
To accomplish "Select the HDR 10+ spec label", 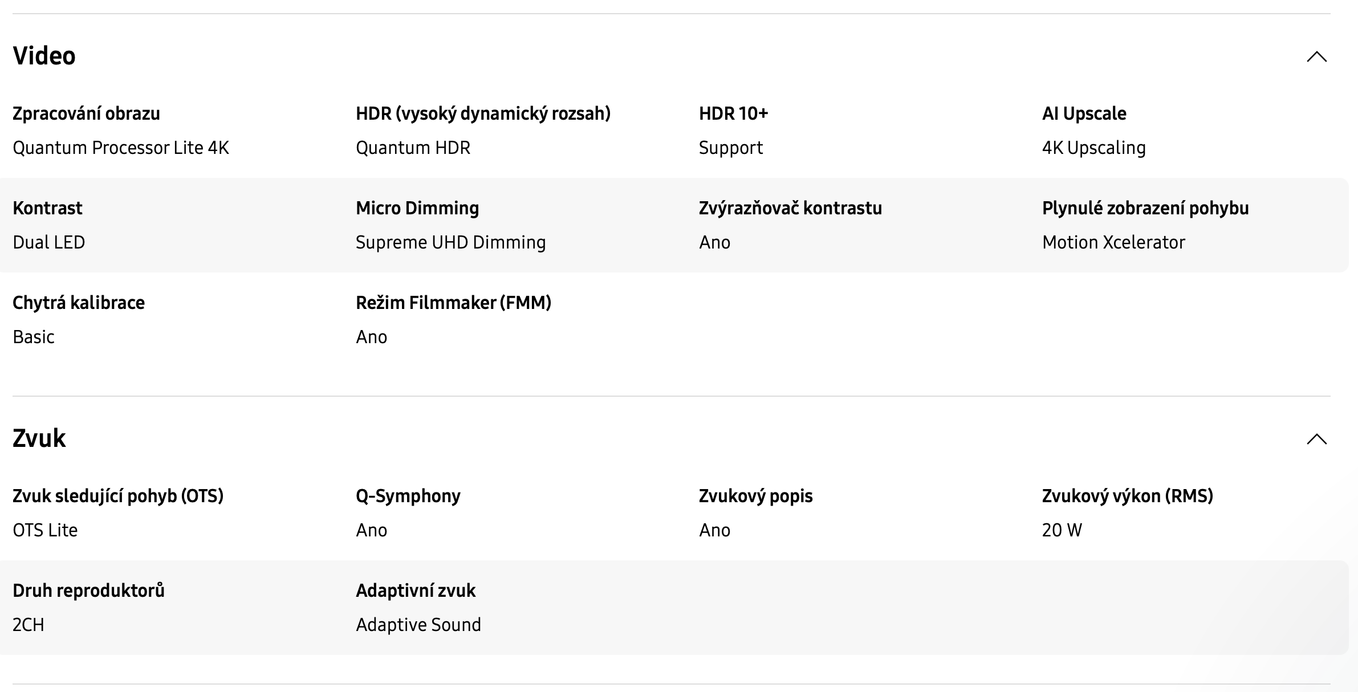I will pos(734,113).
